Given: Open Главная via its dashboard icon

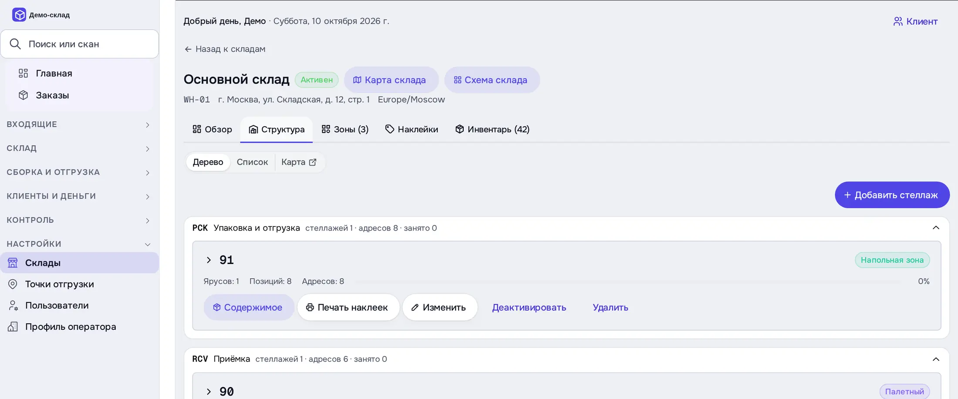Looking at the screenshot, I should pyautogui.click(x=24, y=73).
